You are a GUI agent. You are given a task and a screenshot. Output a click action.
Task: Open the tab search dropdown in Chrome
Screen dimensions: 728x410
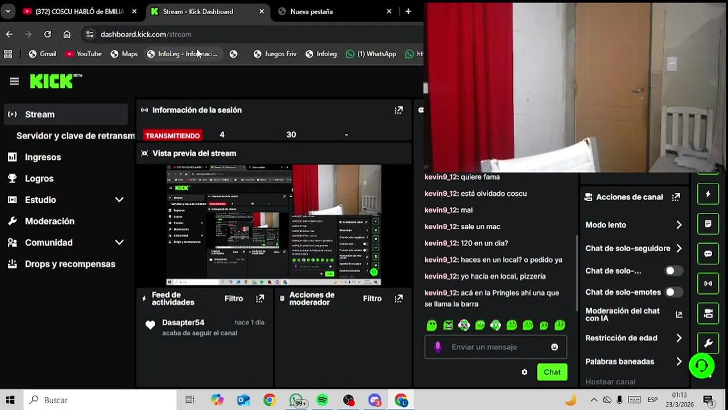[x=8, y=11]
